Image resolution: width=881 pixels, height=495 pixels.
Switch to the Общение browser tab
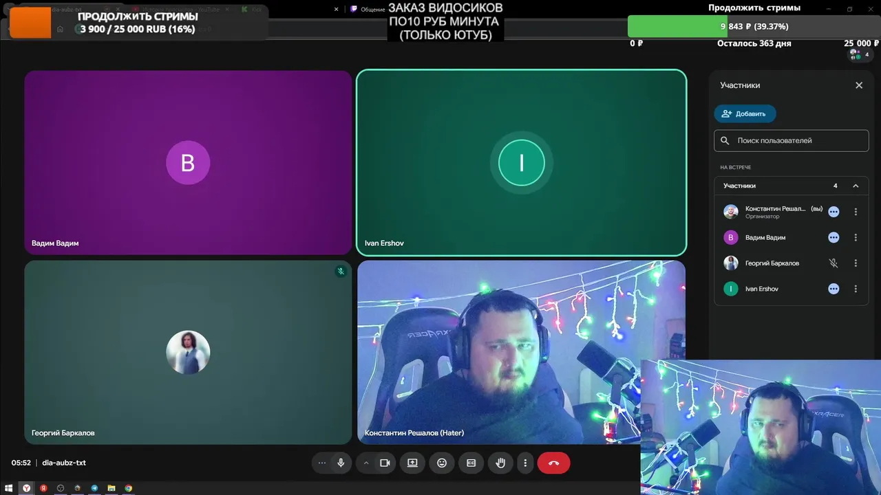point(368,10)
